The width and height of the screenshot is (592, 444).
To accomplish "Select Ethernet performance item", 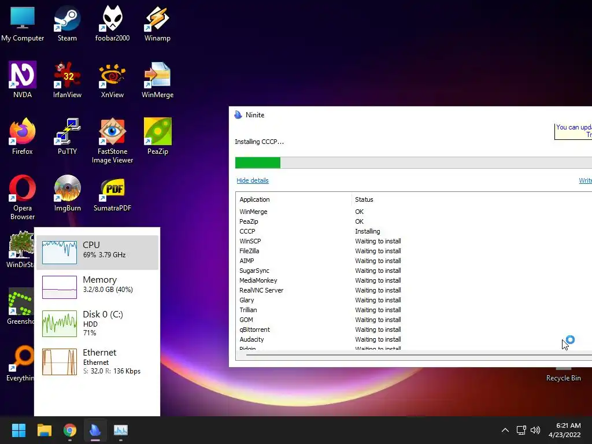I will (97, 362).
